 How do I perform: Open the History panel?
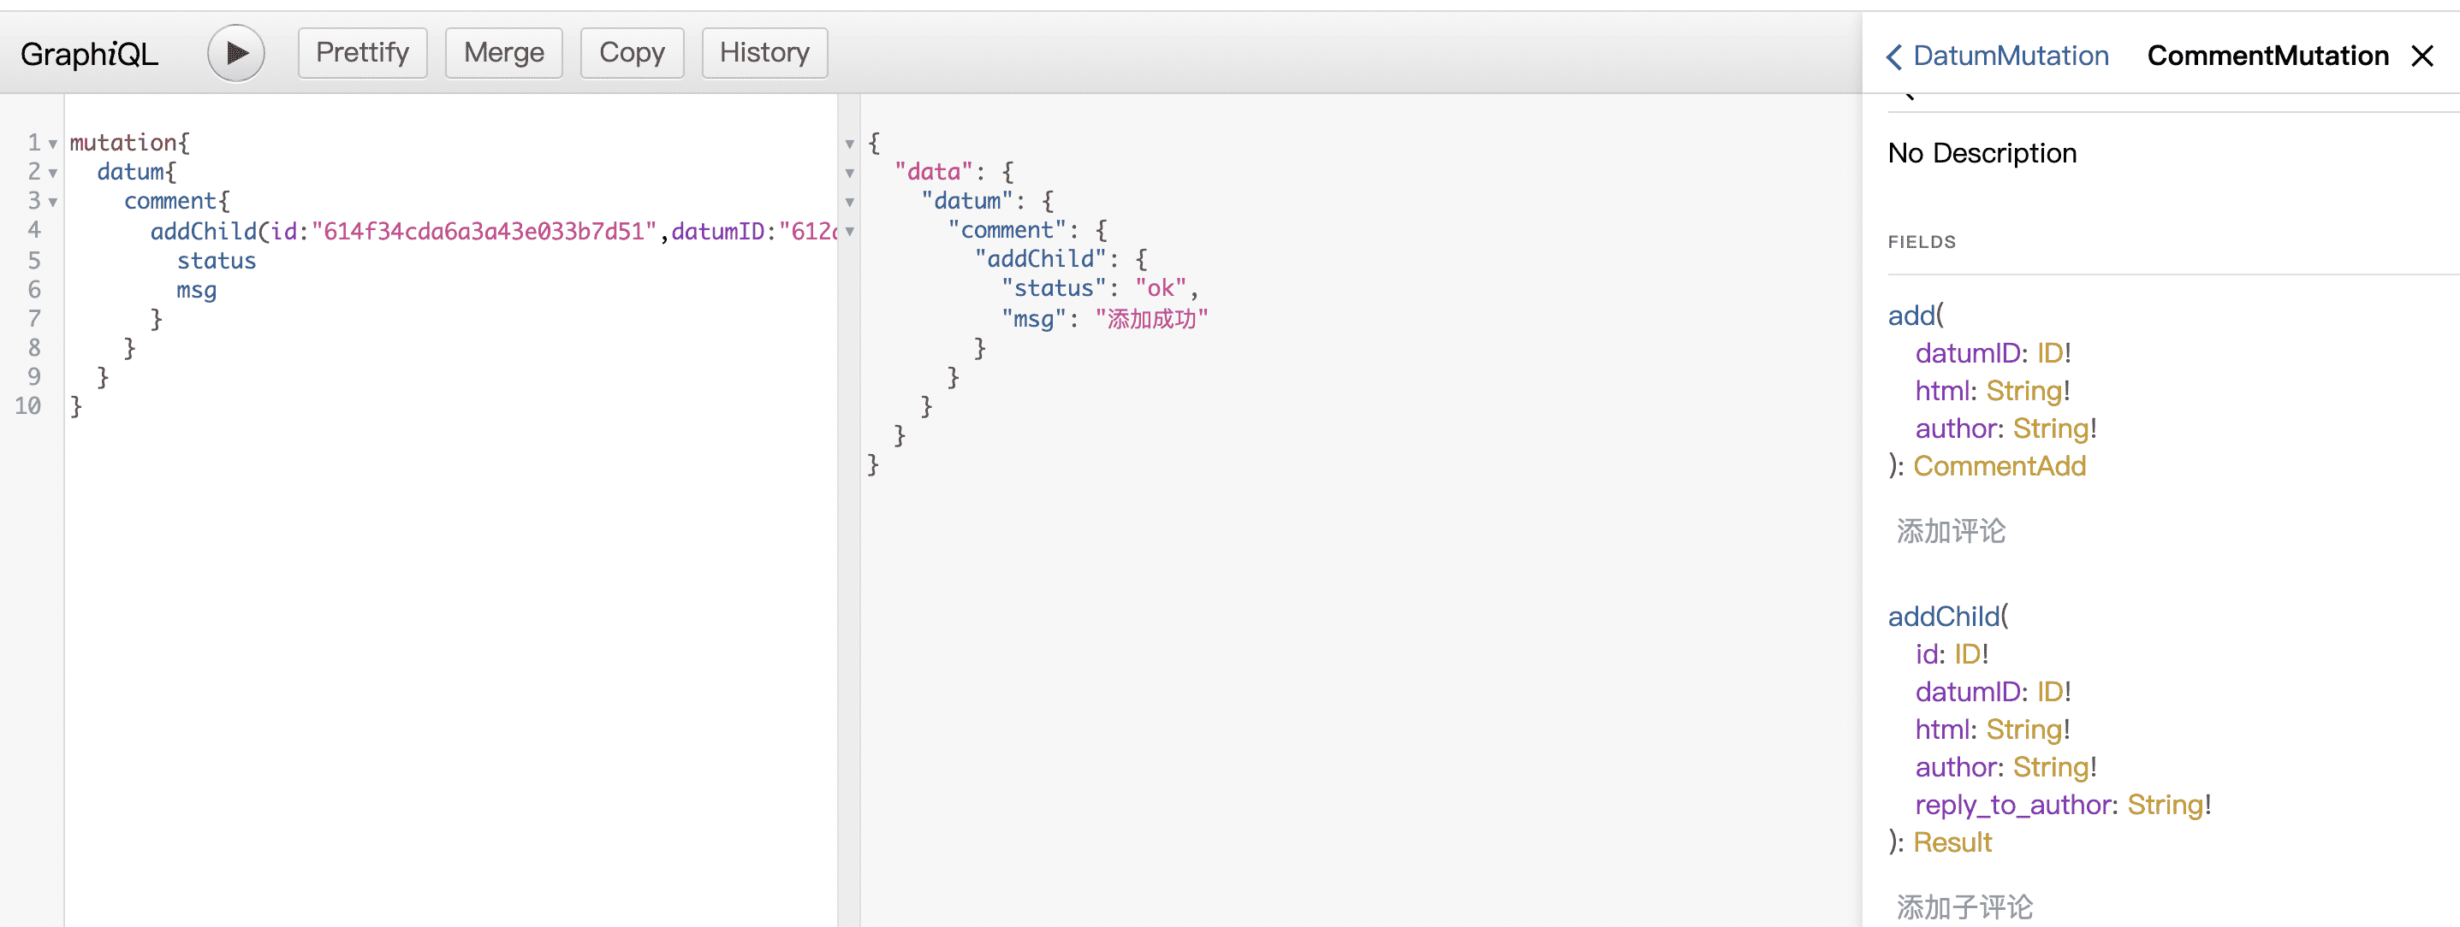click(x=764, y=53)
